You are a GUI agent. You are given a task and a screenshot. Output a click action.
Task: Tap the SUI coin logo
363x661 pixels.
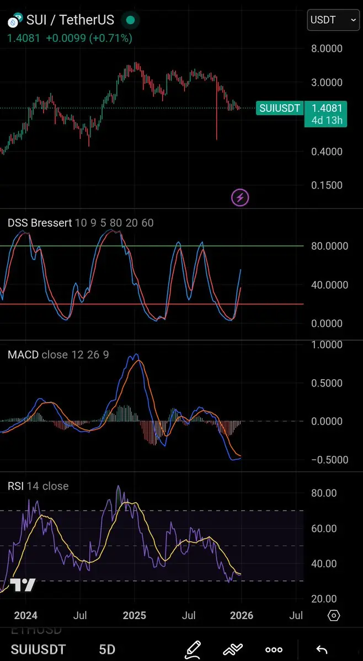tap(15, 20)
